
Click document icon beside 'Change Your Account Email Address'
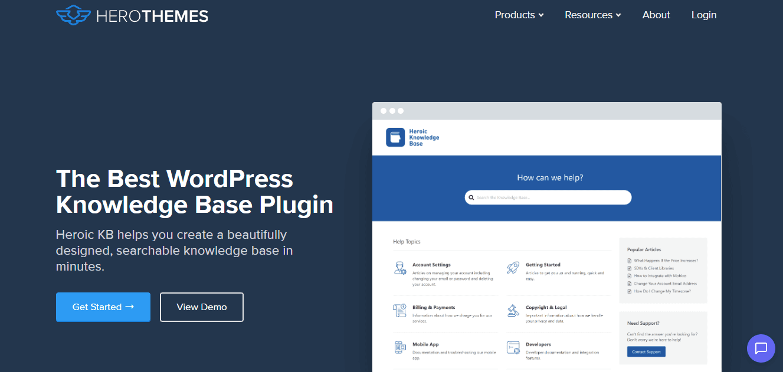click(630, 284)
